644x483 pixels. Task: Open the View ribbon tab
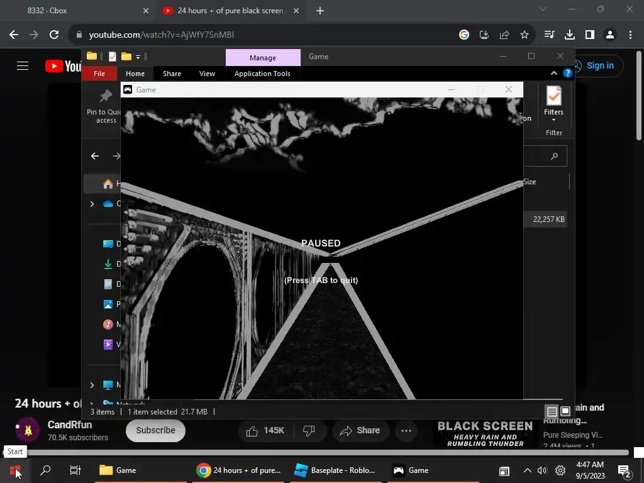point(207,74)
